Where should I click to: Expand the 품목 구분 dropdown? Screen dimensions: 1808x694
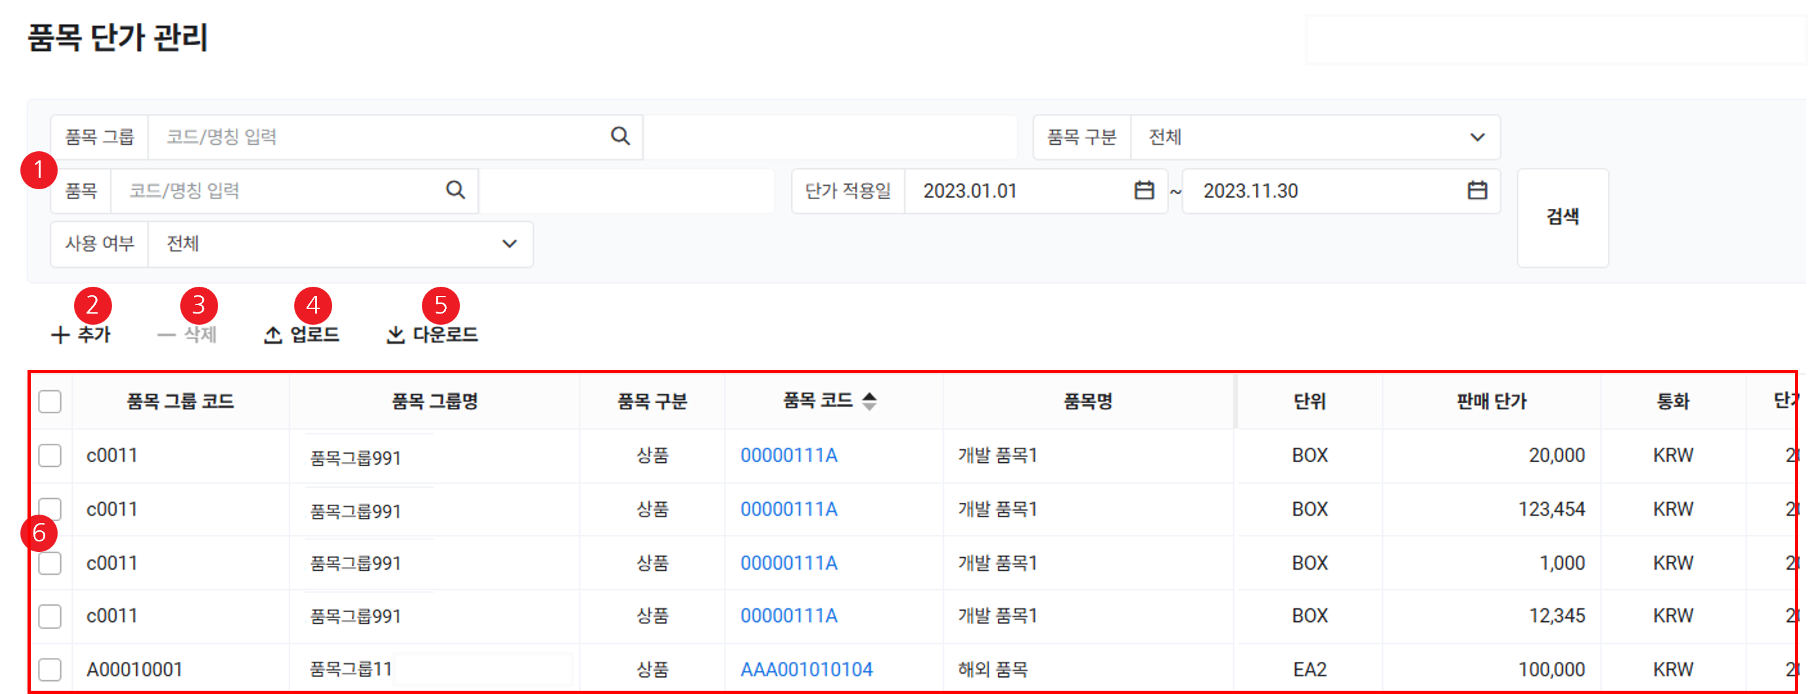pos(1477,137)
